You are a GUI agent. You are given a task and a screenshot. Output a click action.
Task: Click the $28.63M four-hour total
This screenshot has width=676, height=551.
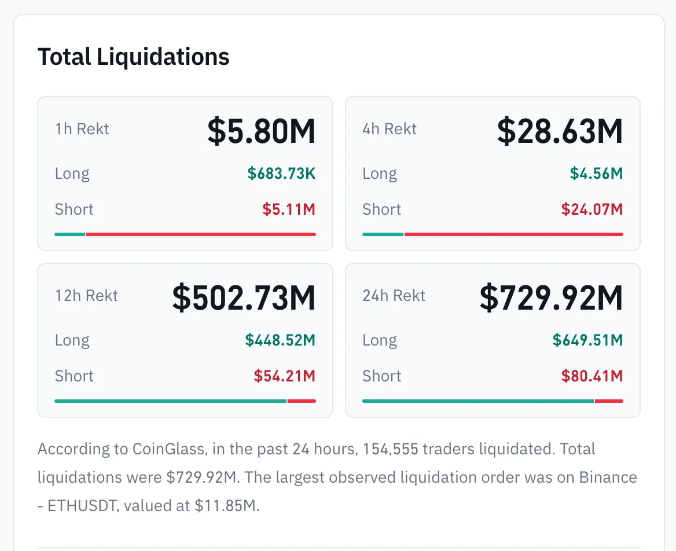point(560,131)
